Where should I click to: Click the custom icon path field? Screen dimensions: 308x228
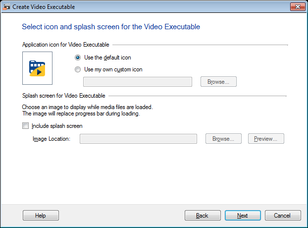click(138, 82)
